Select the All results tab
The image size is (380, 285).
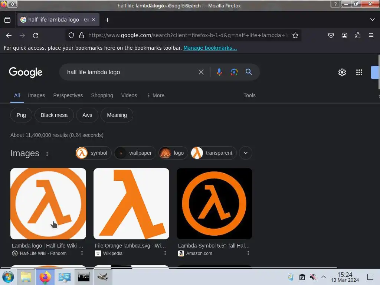[17, 95]
